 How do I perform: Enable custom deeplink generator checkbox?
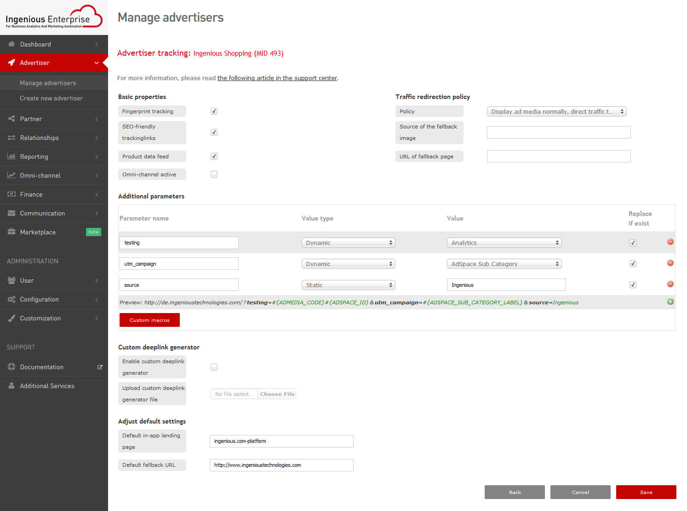(x=214, y=367)
